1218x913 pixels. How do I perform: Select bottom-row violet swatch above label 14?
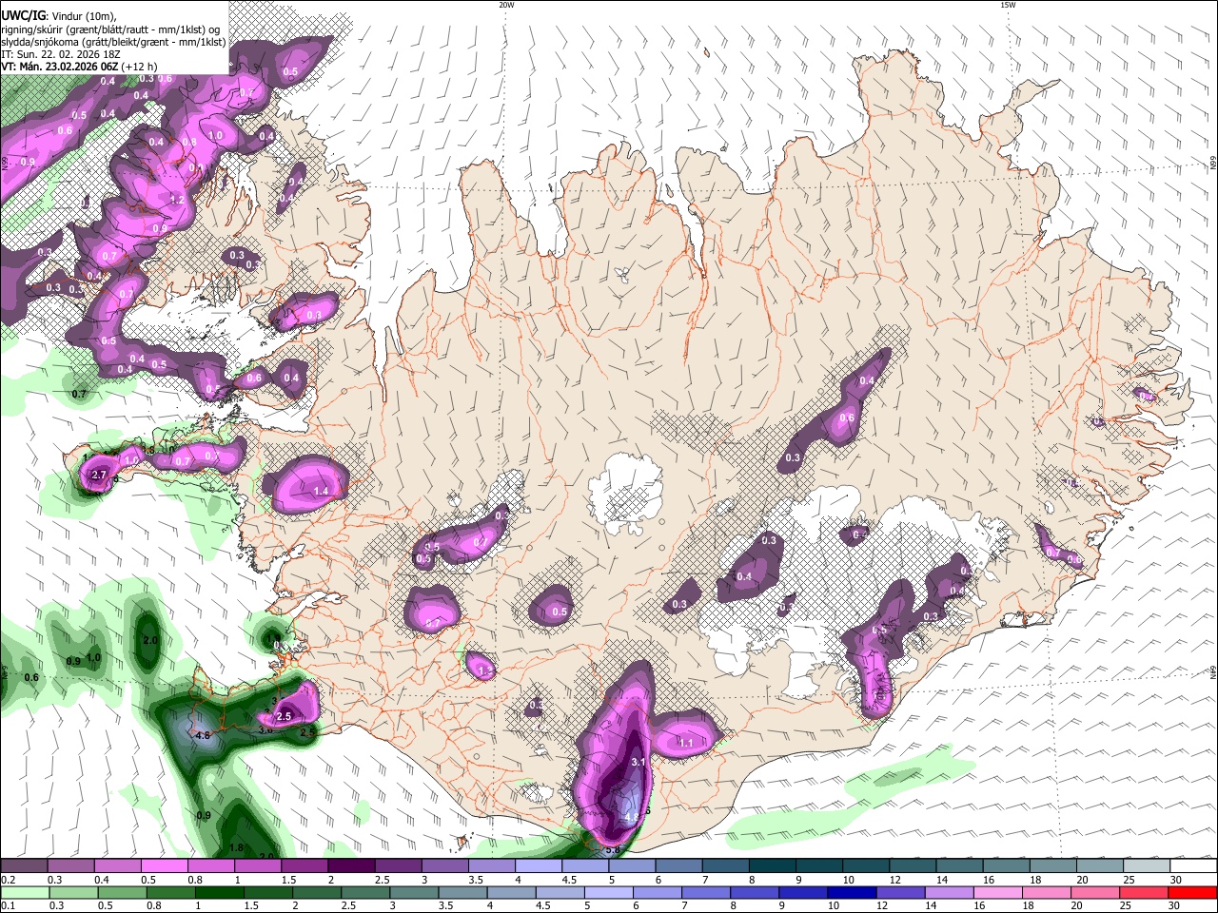tap(950, 893)
